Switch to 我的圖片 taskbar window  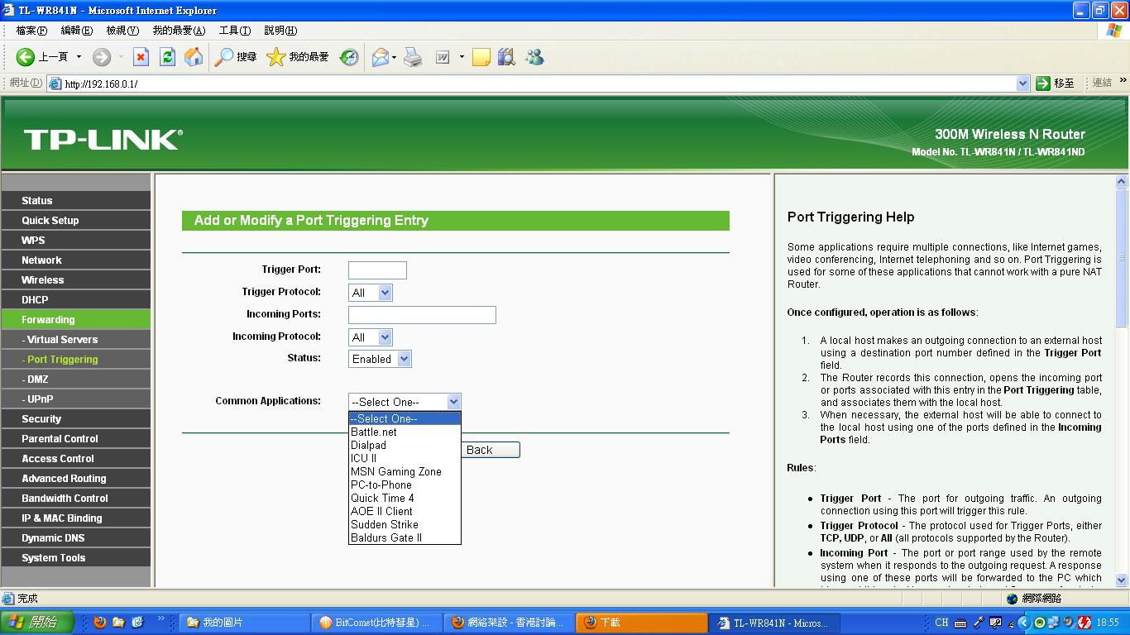pyautogui.click(x=245, y=623)
